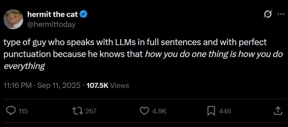Screen dimensions: 288x127
Task: Click the 446 bookmarks count
Action: point(225,111)
